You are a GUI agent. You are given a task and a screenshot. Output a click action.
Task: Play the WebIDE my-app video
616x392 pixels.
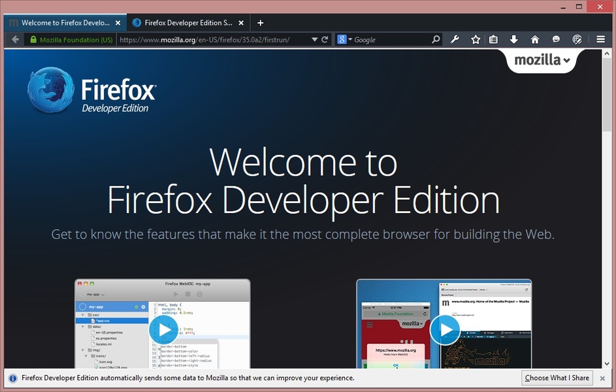point(163,330)
